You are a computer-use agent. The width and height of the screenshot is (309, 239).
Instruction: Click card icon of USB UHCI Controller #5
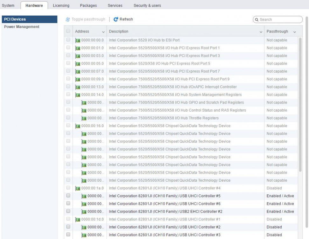click(84, 196)
